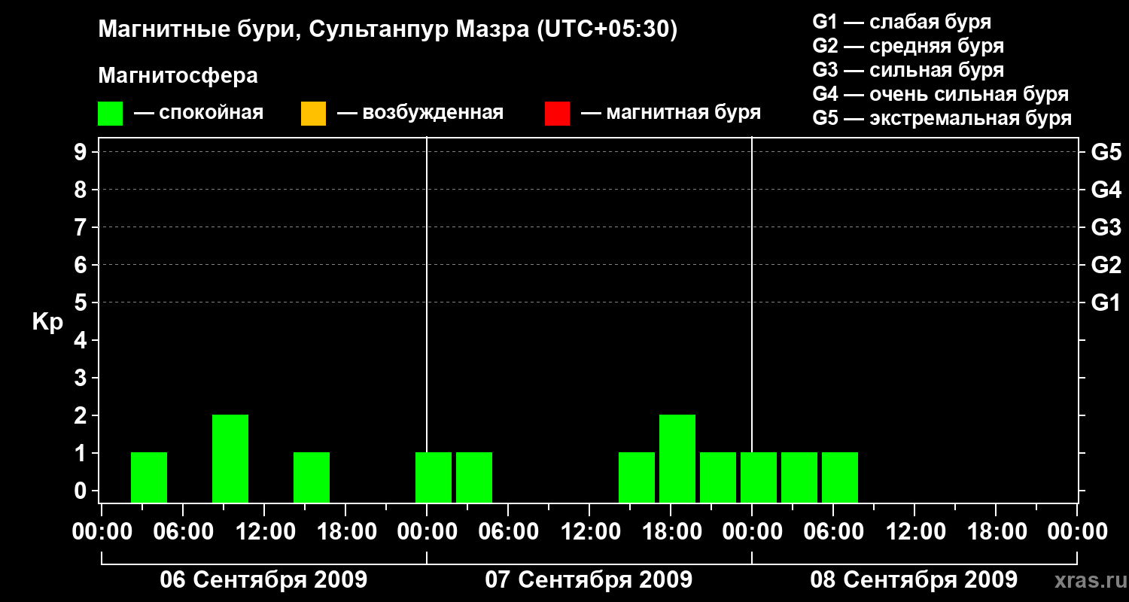Click the 'G5' label on the right axis
Image resolution: width=1129 pixels, height=602 pixels.
coord(1106,152)
